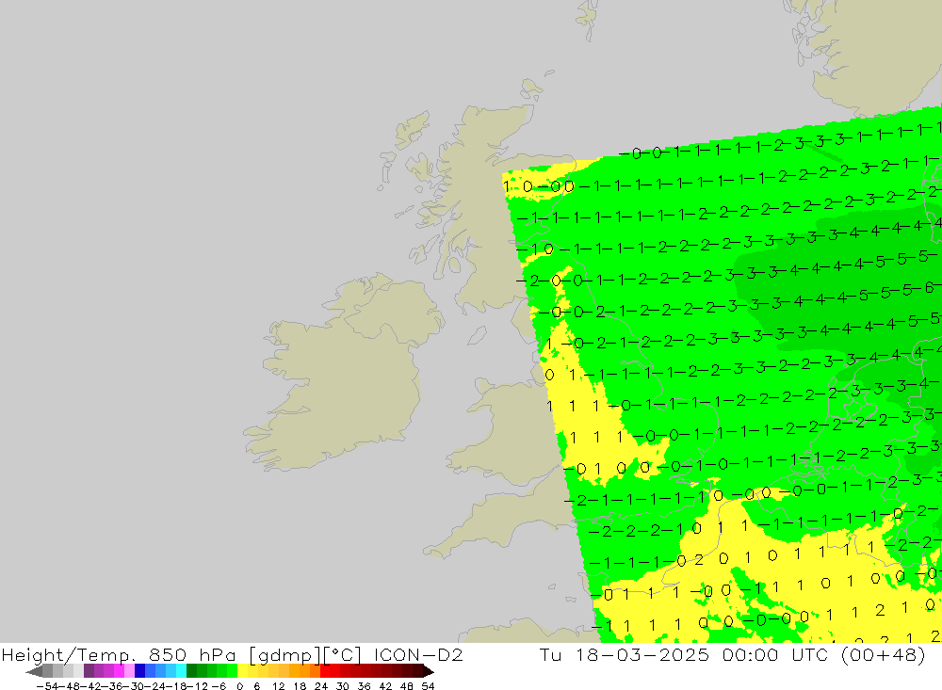
Task: Click the '-54' legend value
Action: click(47, 686)
